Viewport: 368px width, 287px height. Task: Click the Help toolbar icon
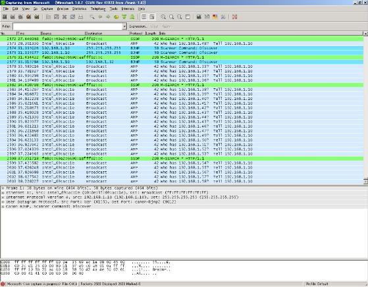coord(235,17)
